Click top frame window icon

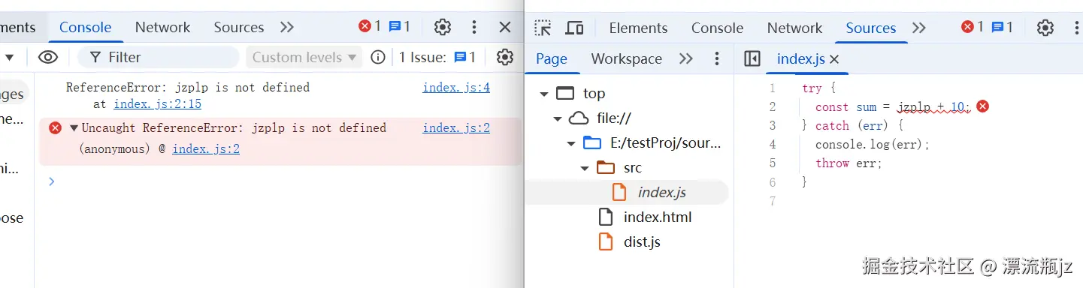point(565,94)
